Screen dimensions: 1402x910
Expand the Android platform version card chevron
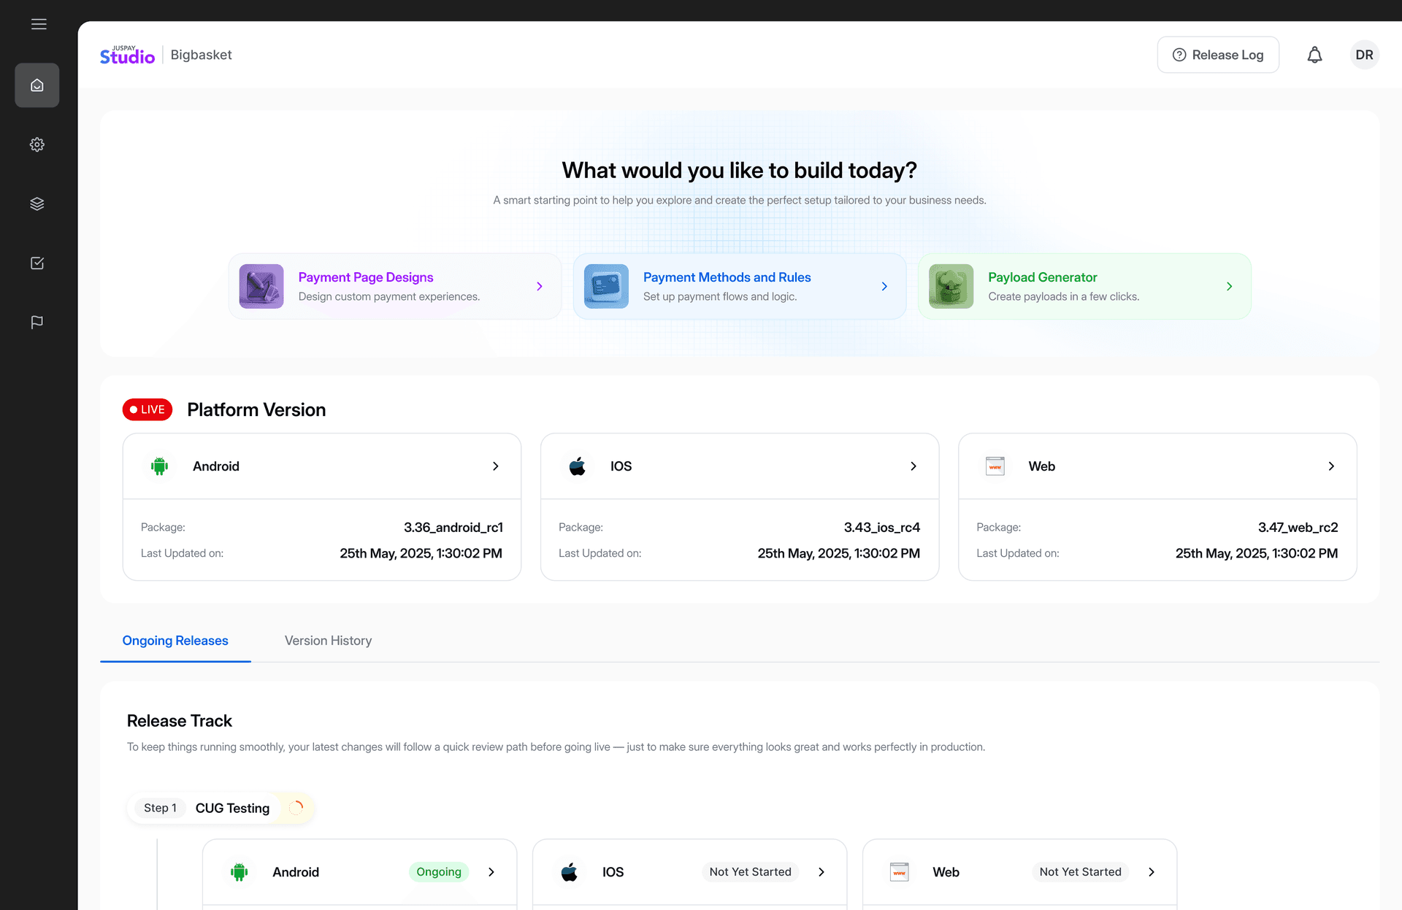point(495,466)
